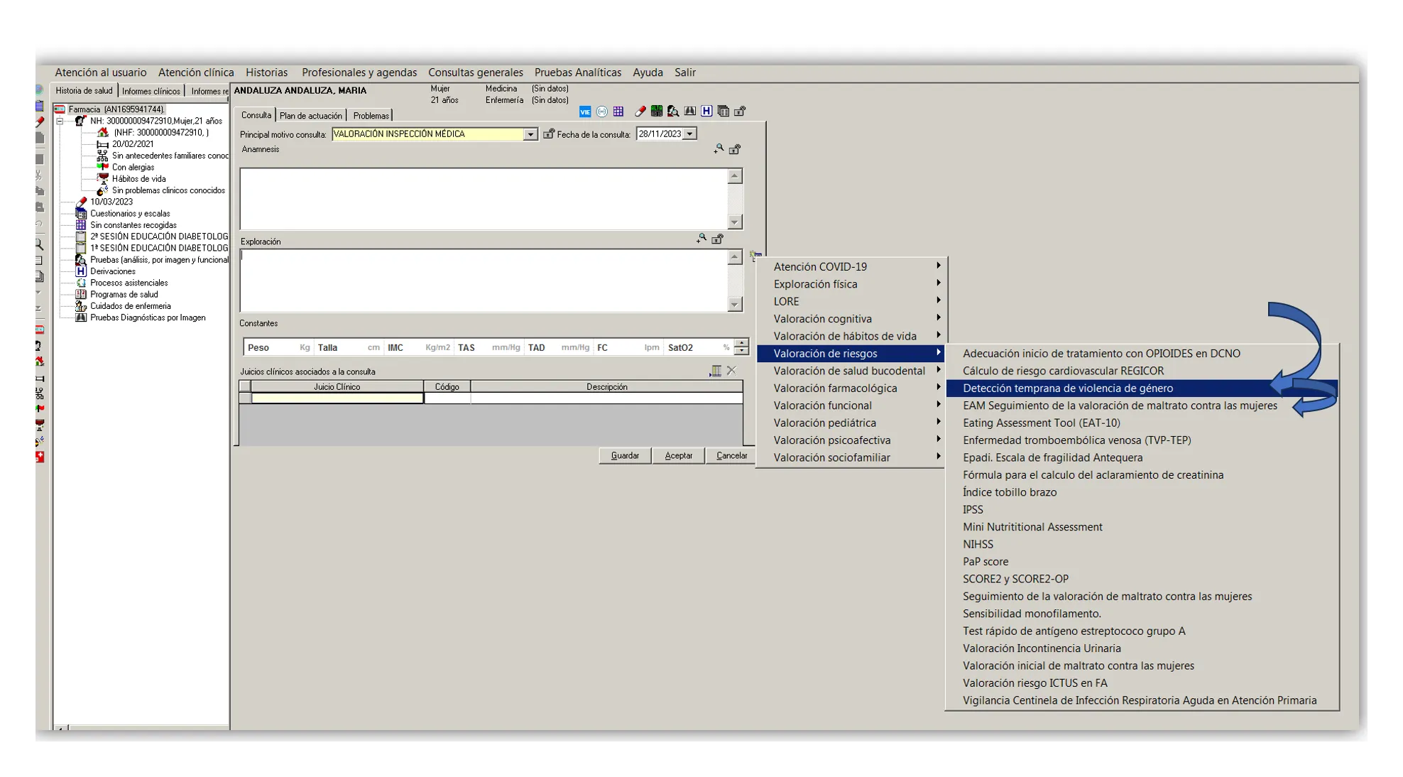Image resolution: width=1403 pixels, height=777 pixels.
Task: Click the left sidebar magnifier icon
Action: click(x=40, y=244)
